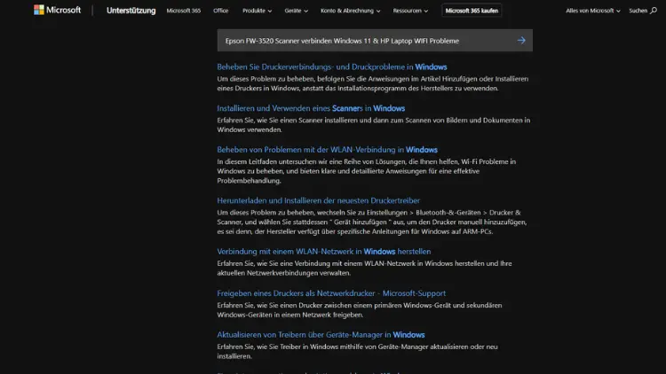Open Freigeben eines Druckers als Netzwerkdrucker
666x374 pixels.
pos(331,292)
